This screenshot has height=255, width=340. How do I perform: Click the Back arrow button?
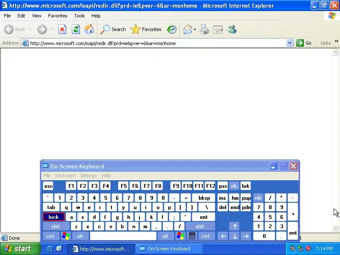click(14, 29)
